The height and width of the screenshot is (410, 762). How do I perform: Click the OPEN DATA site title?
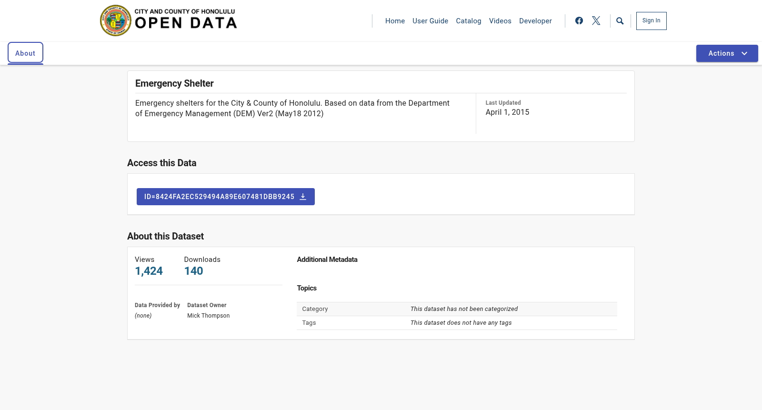coord(186,23)
